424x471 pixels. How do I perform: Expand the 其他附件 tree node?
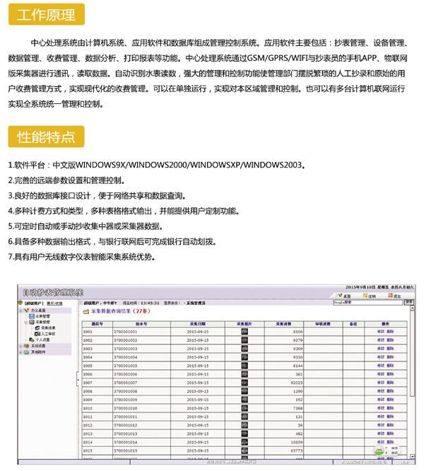pos(20,351)
